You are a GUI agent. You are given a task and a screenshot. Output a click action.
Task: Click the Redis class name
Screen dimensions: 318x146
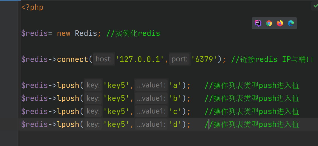pos(86,34)
